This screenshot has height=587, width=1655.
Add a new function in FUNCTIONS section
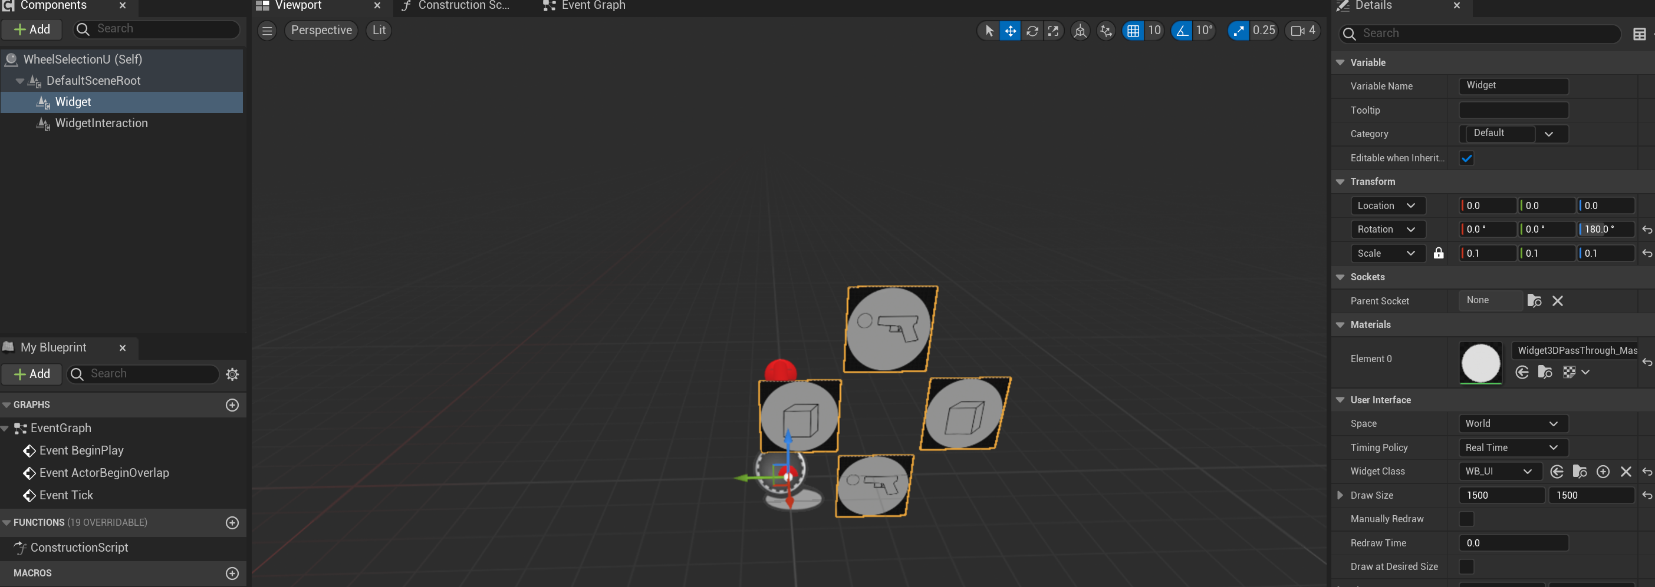(232, 523)
